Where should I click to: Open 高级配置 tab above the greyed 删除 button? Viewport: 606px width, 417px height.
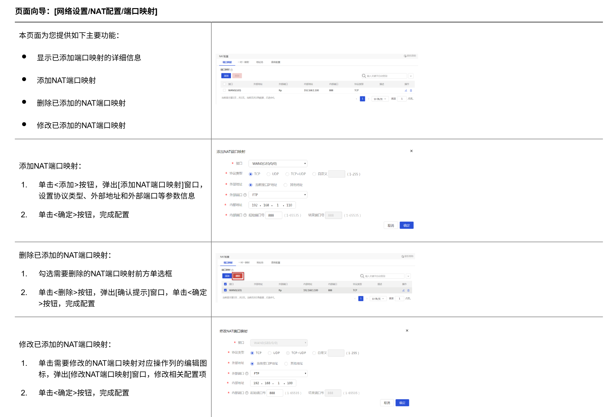coord(275,62)
